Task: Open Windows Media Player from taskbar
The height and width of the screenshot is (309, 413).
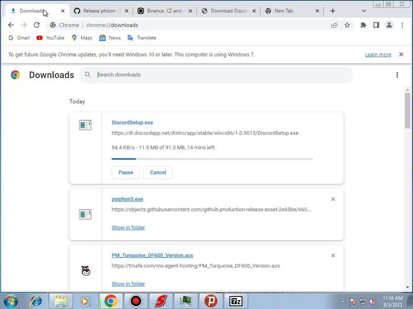Action: (x=86, y=301)
